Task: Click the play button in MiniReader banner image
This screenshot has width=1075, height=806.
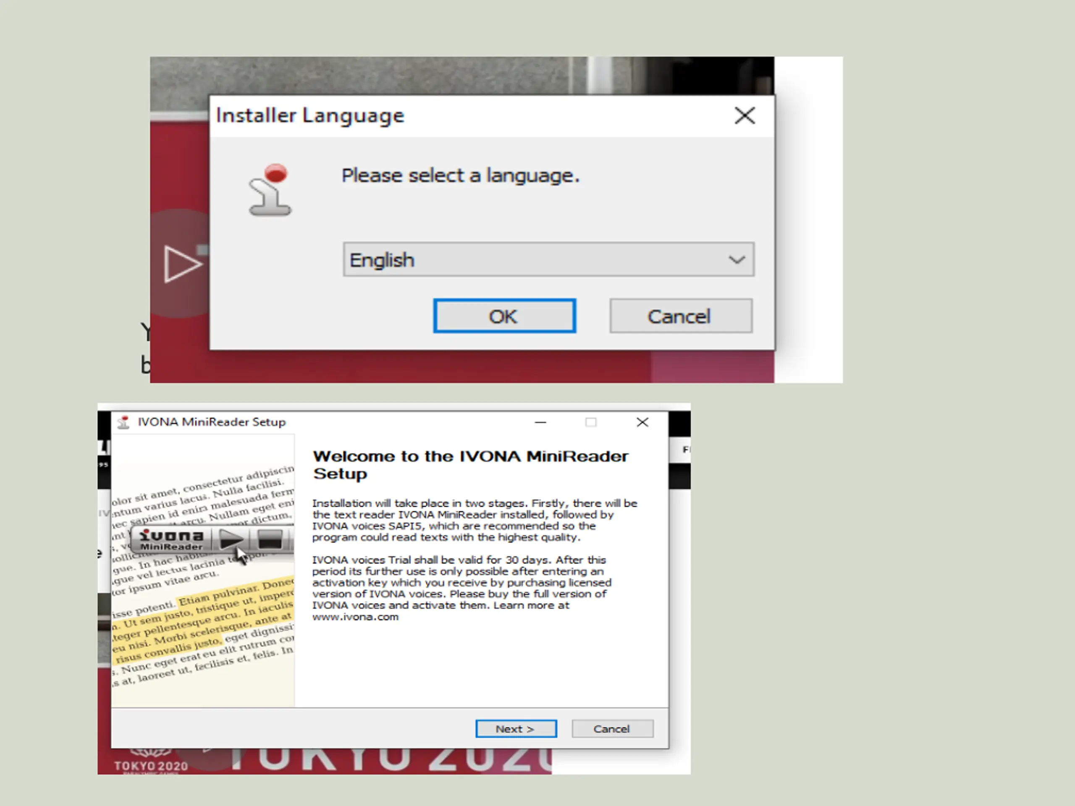Action: pos(231,539)
